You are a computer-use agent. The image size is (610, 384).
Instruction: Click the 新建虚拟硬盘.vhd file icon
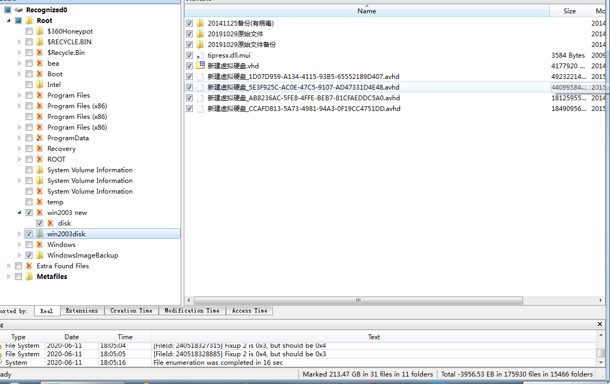200,66
